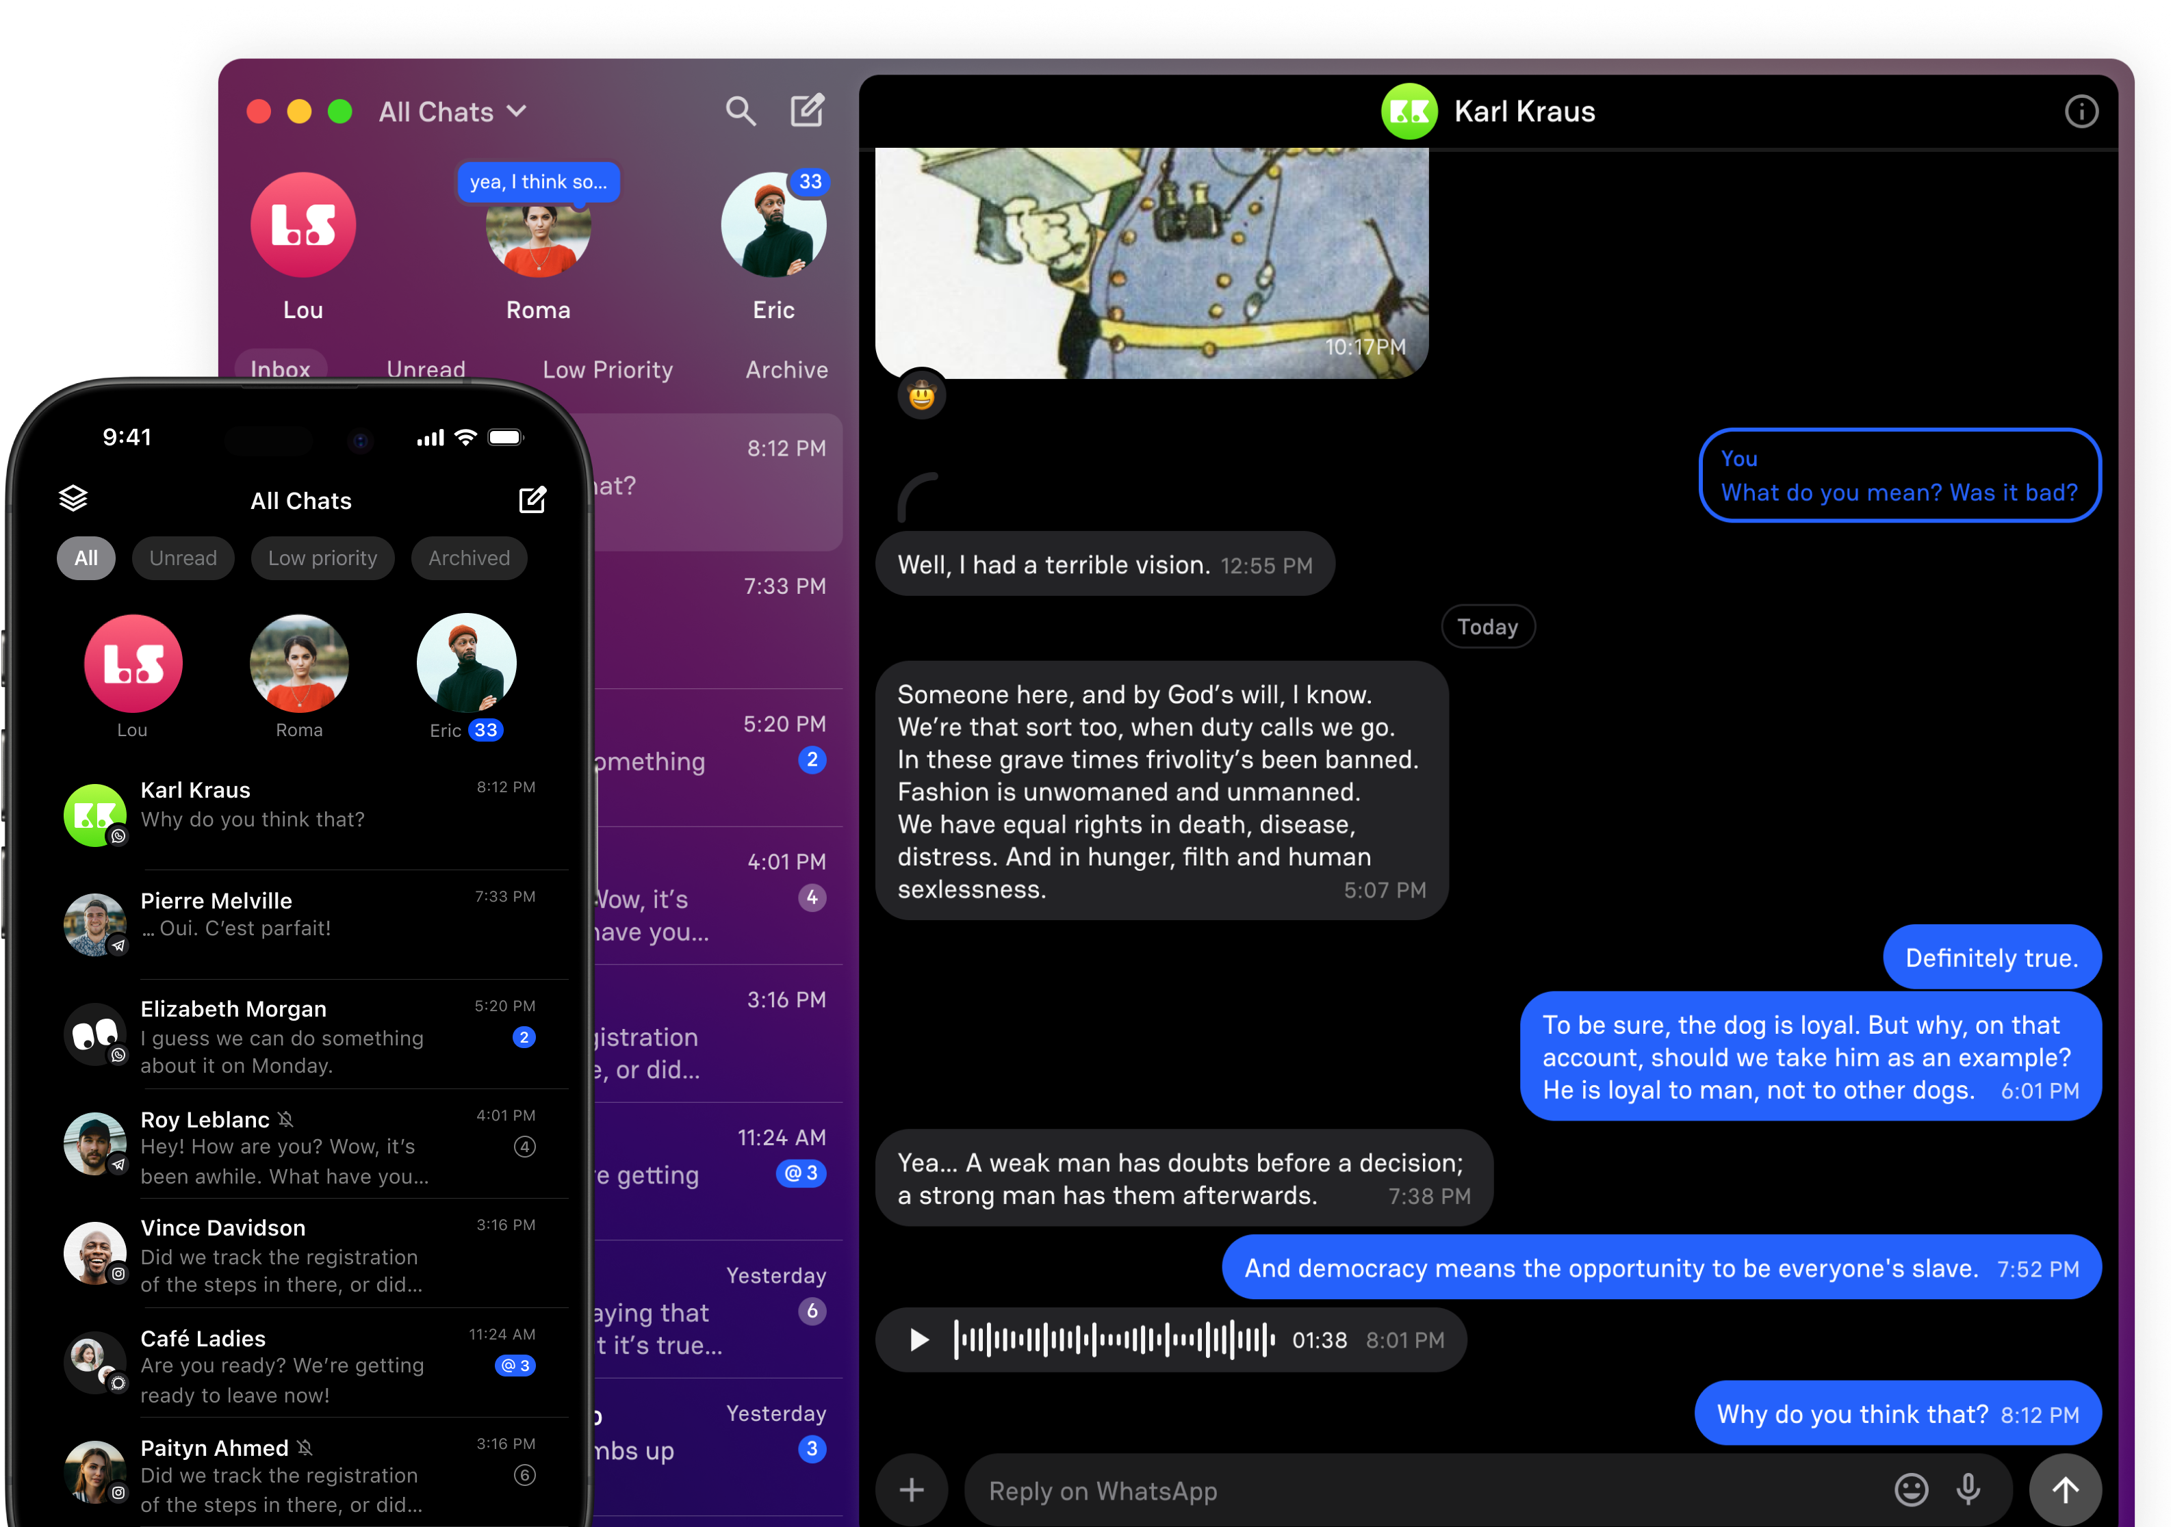Select desktop chat row timestamped 4:01 PM

tap(719, 896)
